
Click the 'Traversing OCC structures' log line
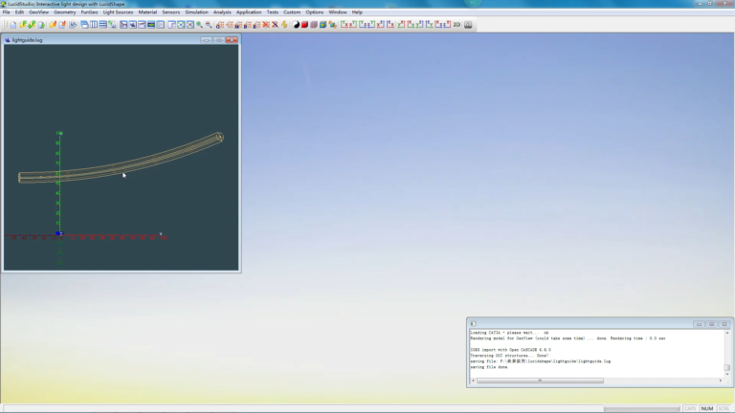(509, 356)
